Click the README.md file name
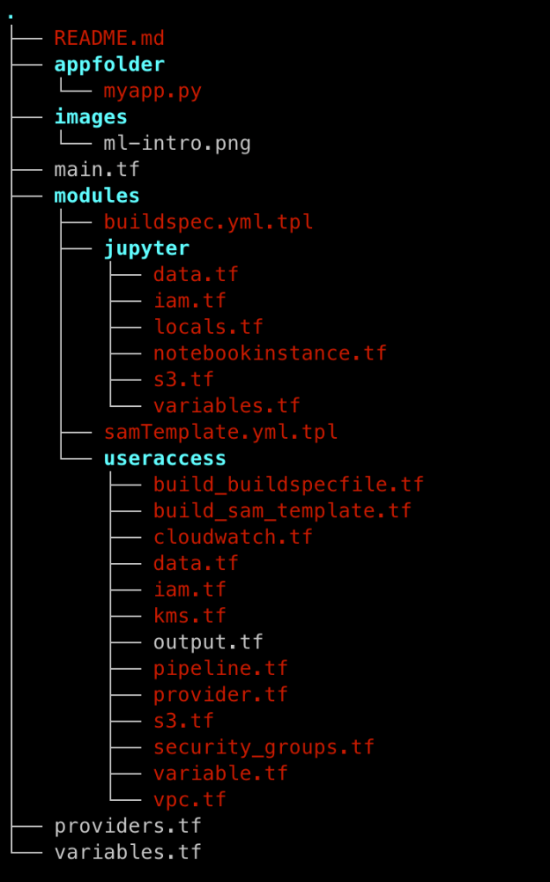The image size is (550, 882). coord(109,38)
